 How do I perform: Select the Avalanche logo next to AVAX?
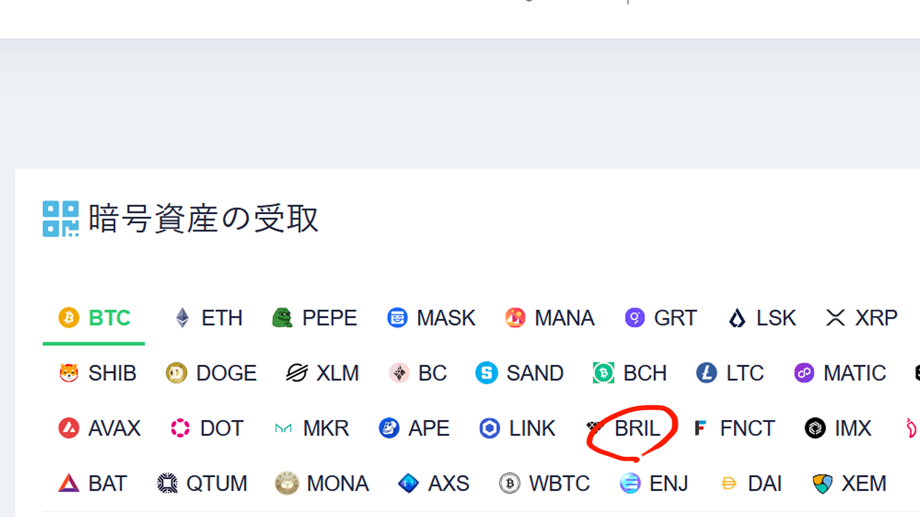tap(68, 428)
